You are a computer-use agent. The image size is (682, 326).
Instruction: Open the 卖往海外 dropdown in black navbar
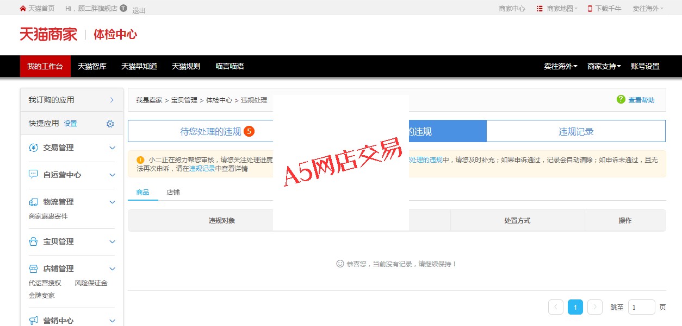coord(561,66)
